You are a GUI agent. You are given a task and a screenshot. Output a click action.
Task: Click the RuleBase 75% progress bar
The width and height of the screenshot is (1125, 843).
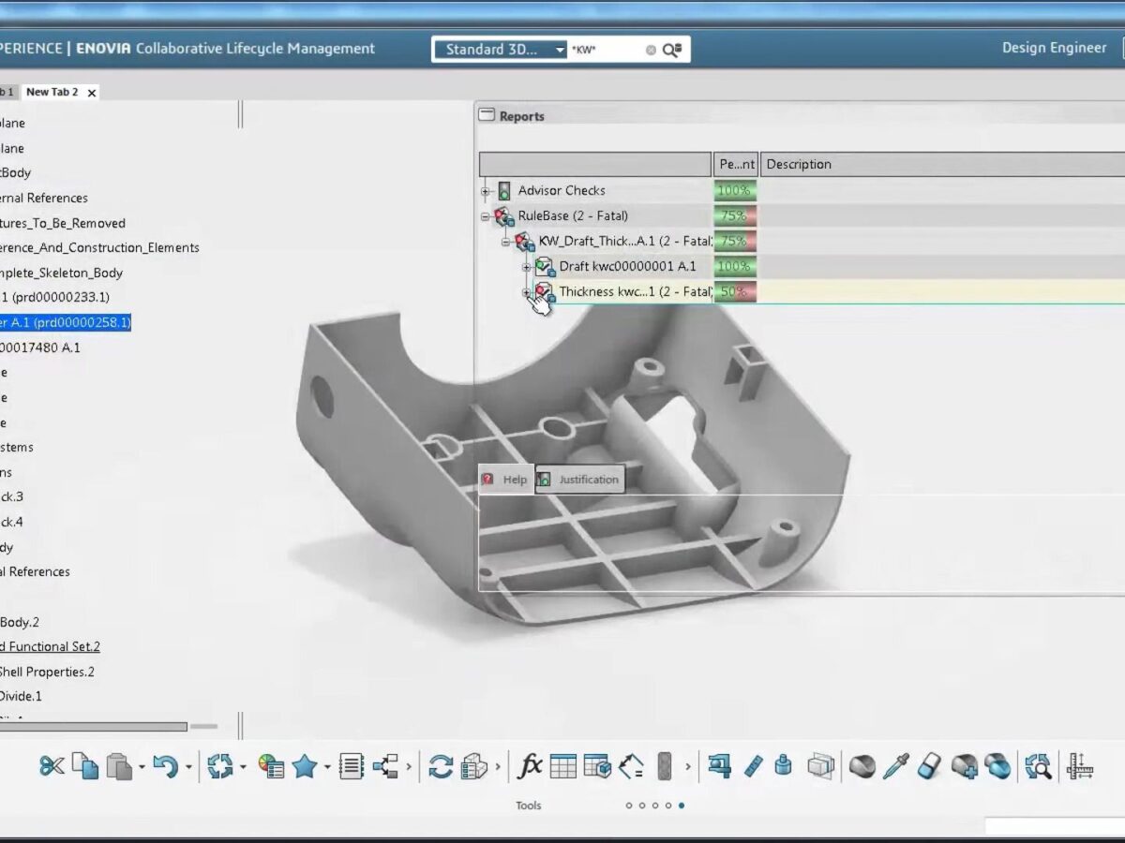pyautogui.click(x=735, y=216)
